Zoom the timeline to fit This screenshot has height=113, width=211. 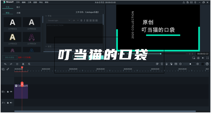[x=176, y=64]
